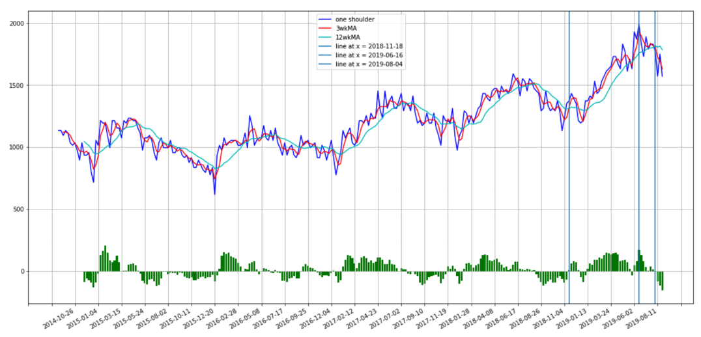Image resolution: width=701 pixels, height=337 pixels.
Task: Click legend entry 'line at x = 2018-11-18'
Action: click(370, 46)
